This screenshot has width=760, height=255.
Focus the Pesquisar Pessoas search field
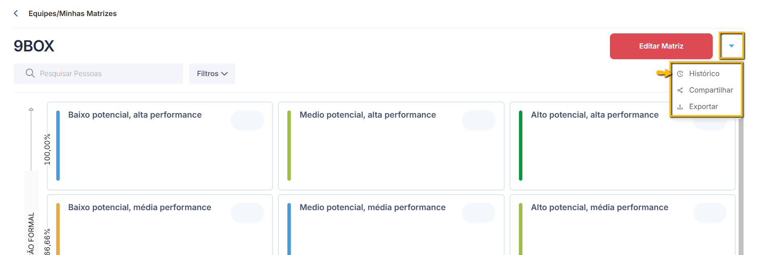(x=98, y=74)
